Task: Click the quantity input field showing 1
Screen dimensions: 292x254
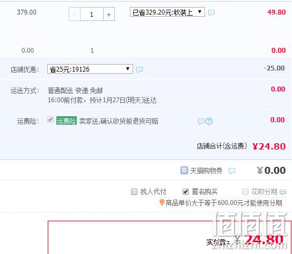Action: click(92, 14)
